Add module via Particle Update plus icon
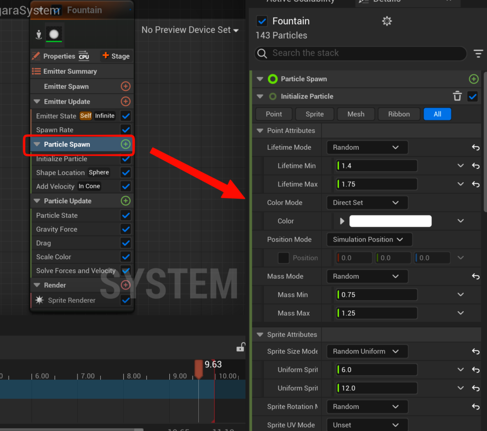Viewport: 487px width, 431px height. coord(126,201)
